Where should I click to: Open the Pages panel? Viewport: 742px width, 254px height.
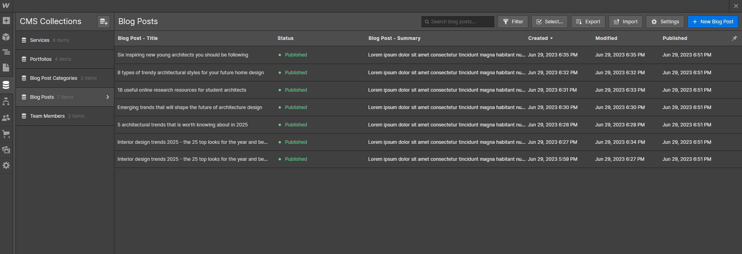click(x=6, y=68)
